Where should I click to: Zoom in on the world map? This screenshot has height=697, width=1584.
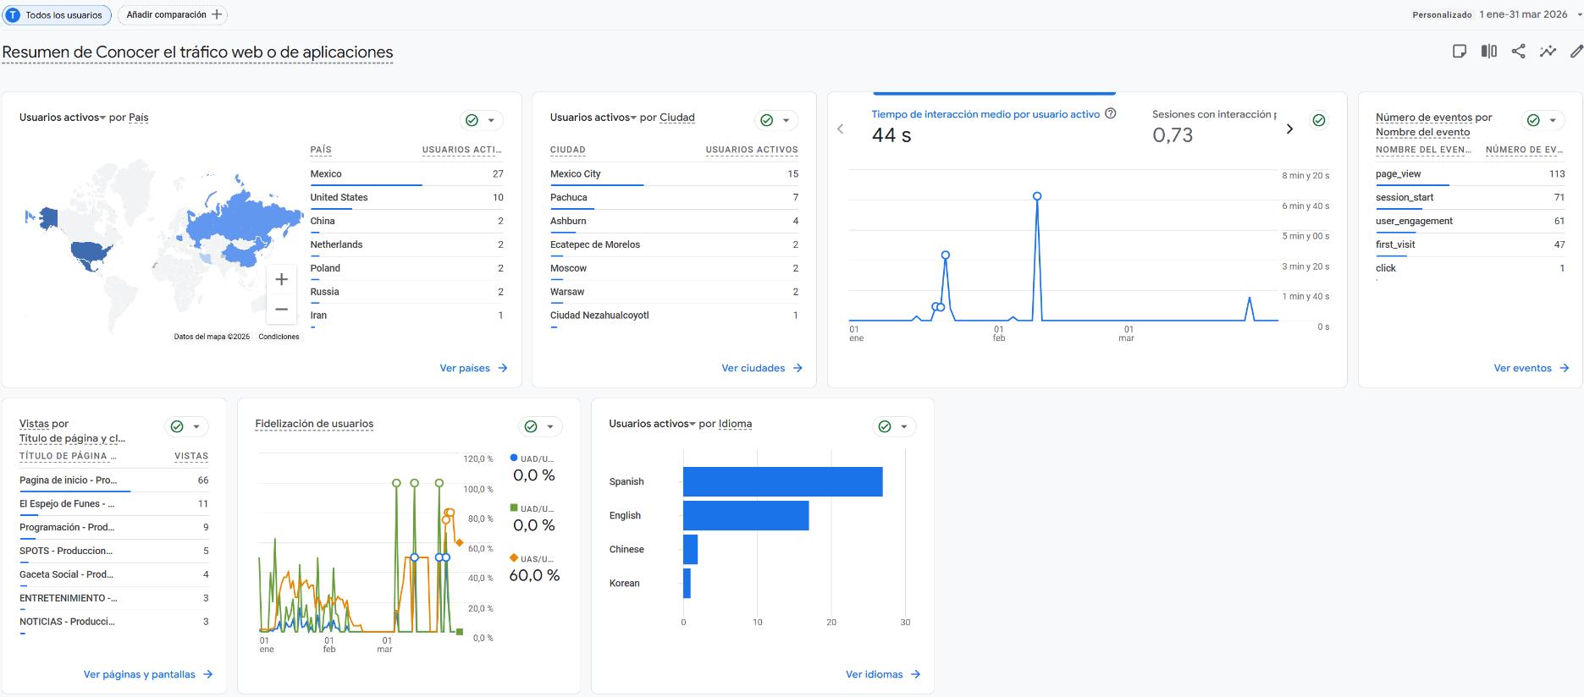tap(282, 279)
